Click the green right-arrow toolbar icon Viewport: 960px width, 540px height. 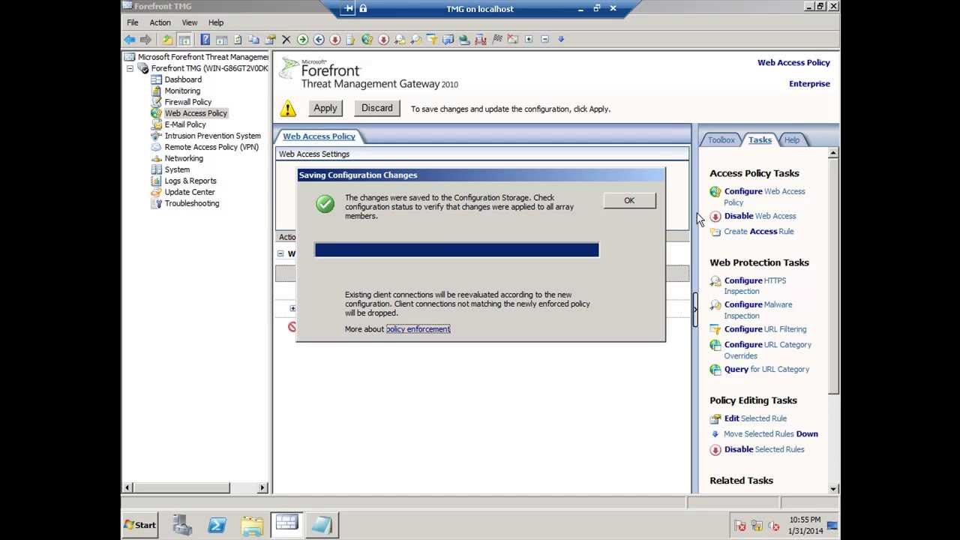pyautogui.click(x=302, y=40)
